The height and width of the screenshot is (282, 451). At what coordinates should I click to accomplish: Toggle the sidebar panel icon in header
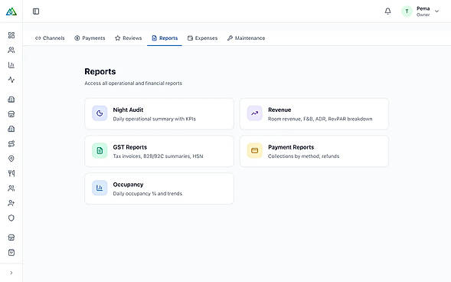tap(36, 11)
